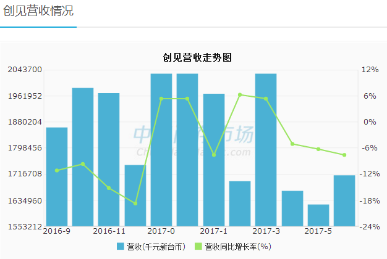Screen dimensions: 387x259
Task: Click the 2016-11 x-axis label
Action: pyautogui.click(x=109, y=231)
